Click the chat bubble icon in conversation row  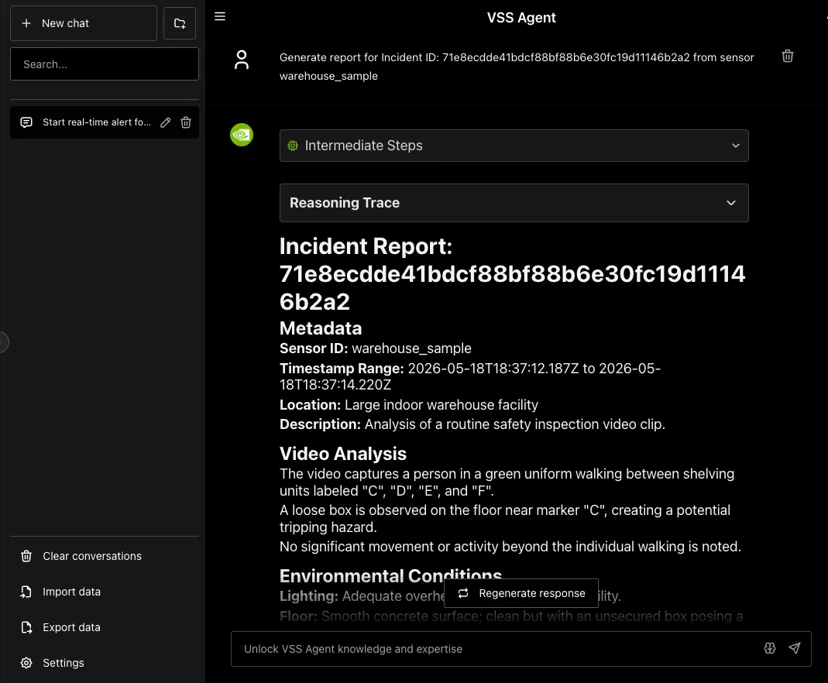(26, 122)
